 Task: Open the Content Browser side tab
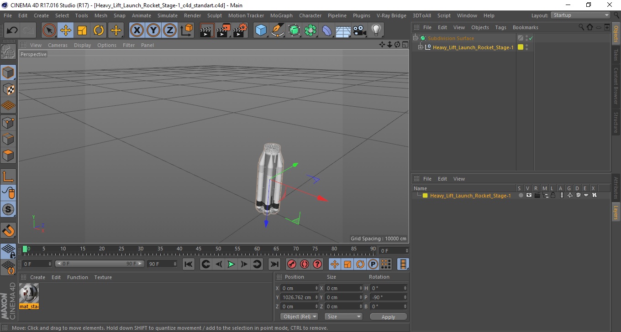click(616, 86)
